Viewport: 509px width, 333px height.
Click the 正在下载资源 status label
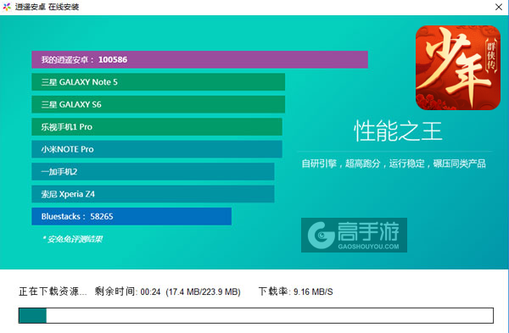[x=53, y=291]
